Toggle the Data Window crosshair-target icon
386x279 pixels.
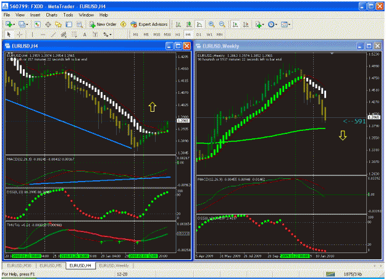coord(48,24)
